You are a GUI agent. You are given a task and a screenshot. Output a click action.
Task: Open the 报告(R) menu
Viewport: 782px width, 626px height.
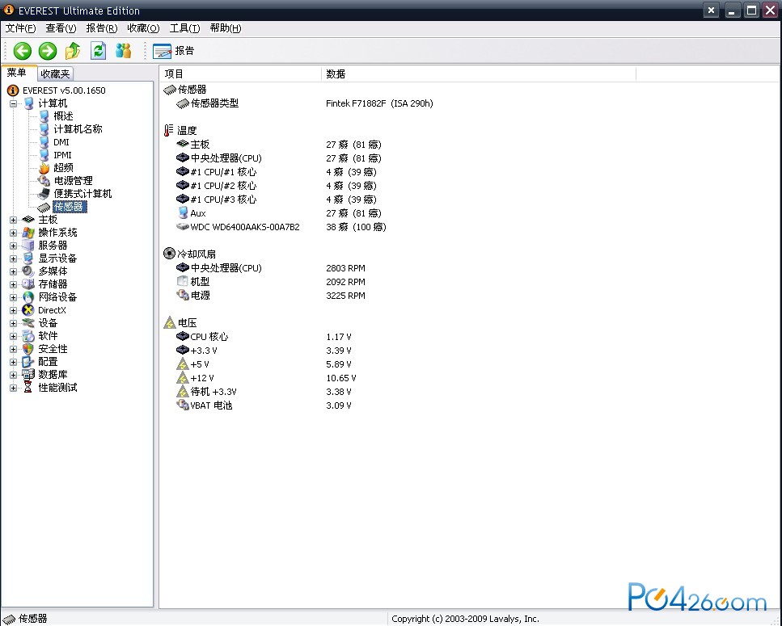tap(102, 28)
